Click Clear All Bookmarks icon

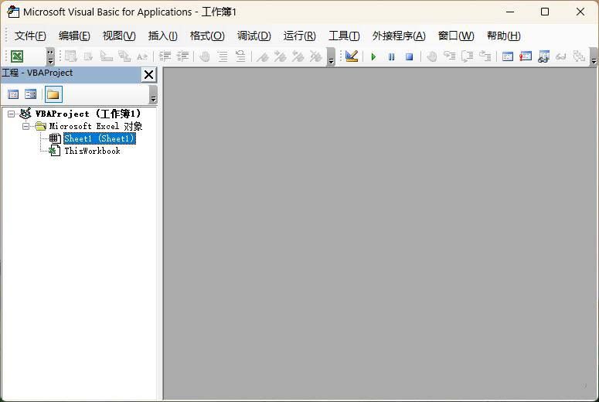(x=316, y=56)
